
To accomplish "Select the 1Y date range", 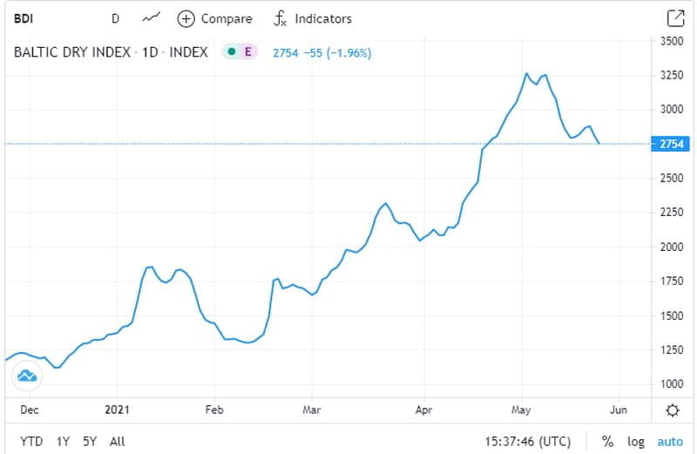I will pos(63,442).
